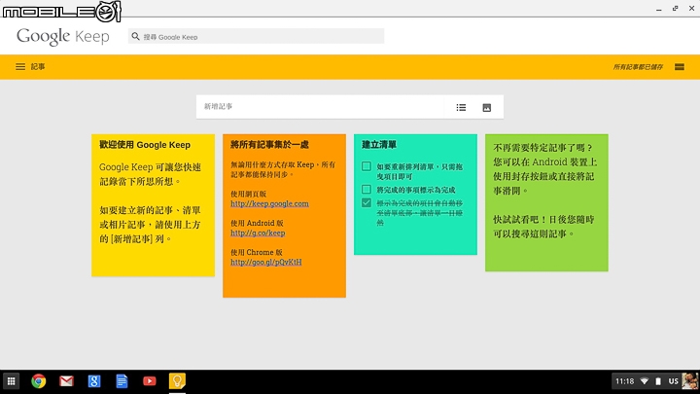
Task: Click the search magnifier icon
Action: point(136,36)
